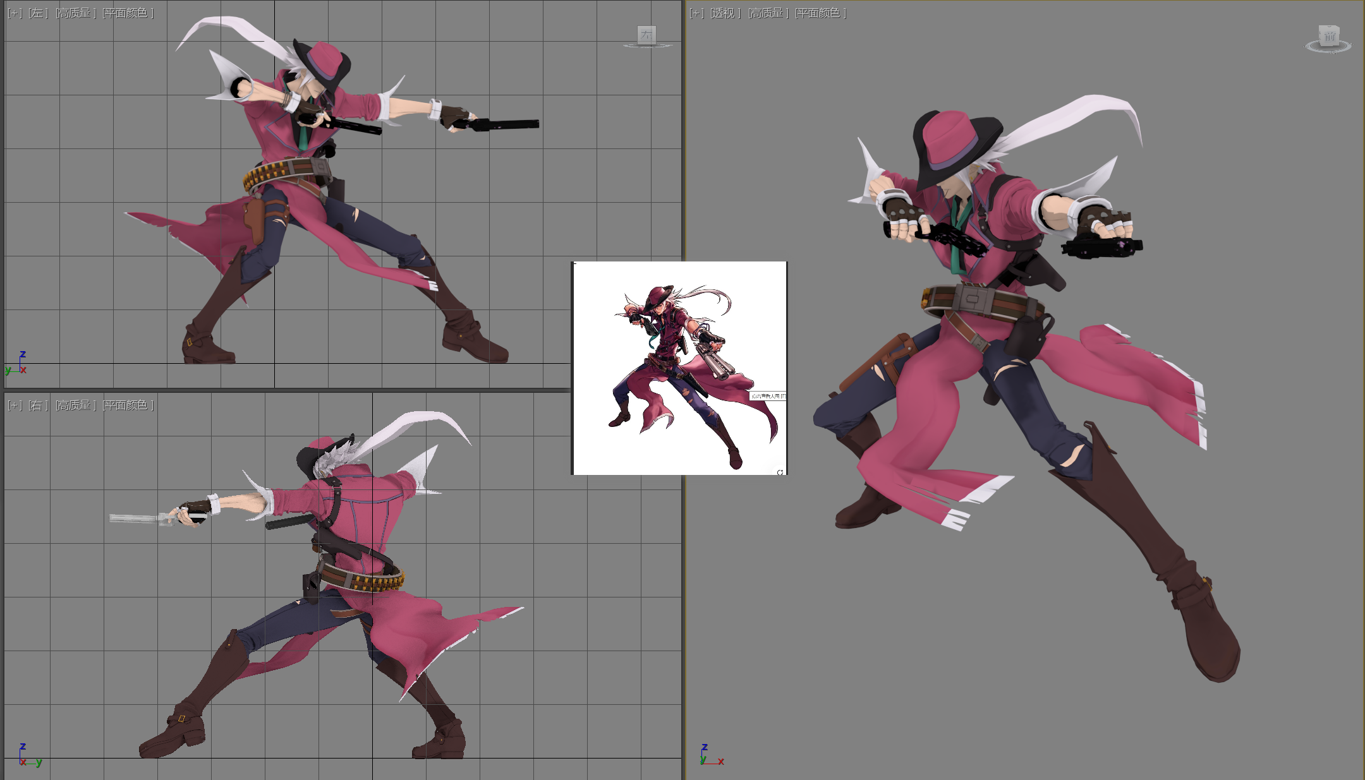Click the floating character reference image

[679, 368]
